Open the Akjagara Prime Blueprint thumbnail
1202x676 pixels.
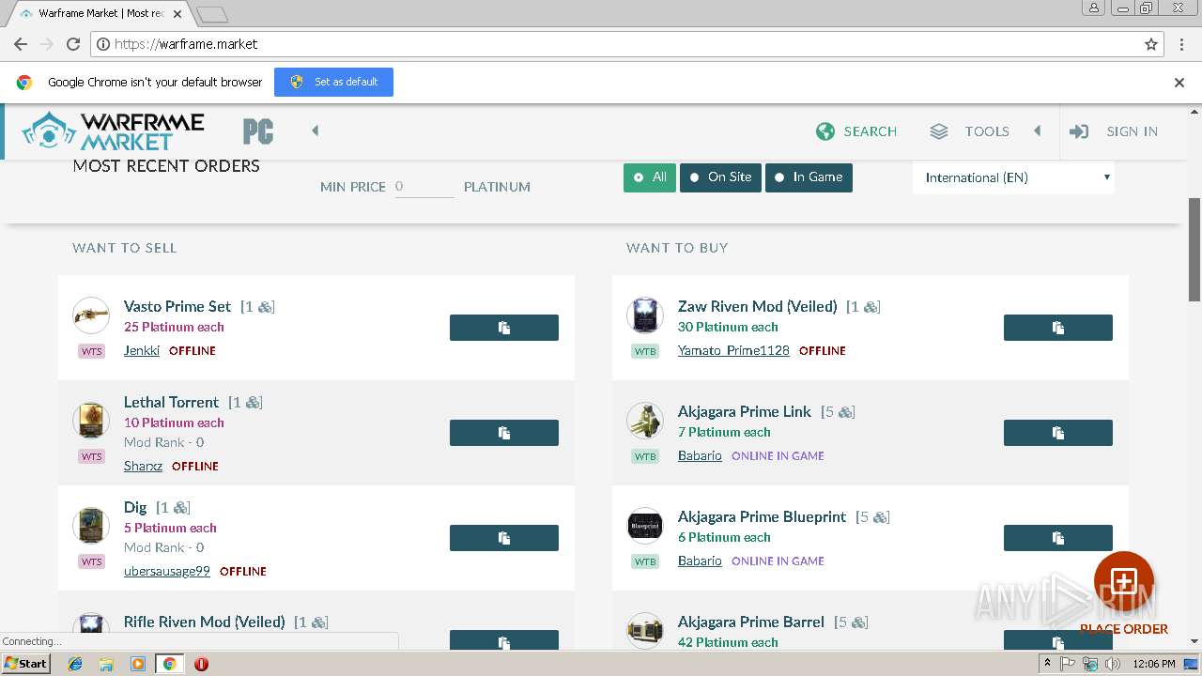click(x=645, y=526)
